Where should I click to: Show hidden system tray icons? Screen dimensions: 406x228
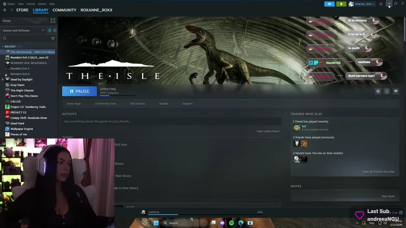tap(357, 223)
